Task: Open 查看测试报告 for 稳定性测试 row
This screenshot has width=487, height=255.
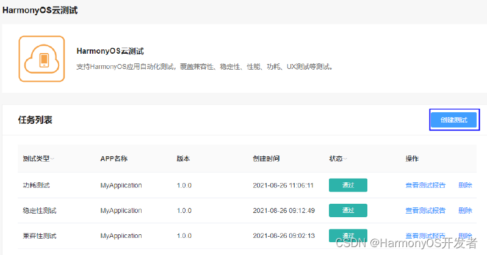Action: (x=425, y=210)
